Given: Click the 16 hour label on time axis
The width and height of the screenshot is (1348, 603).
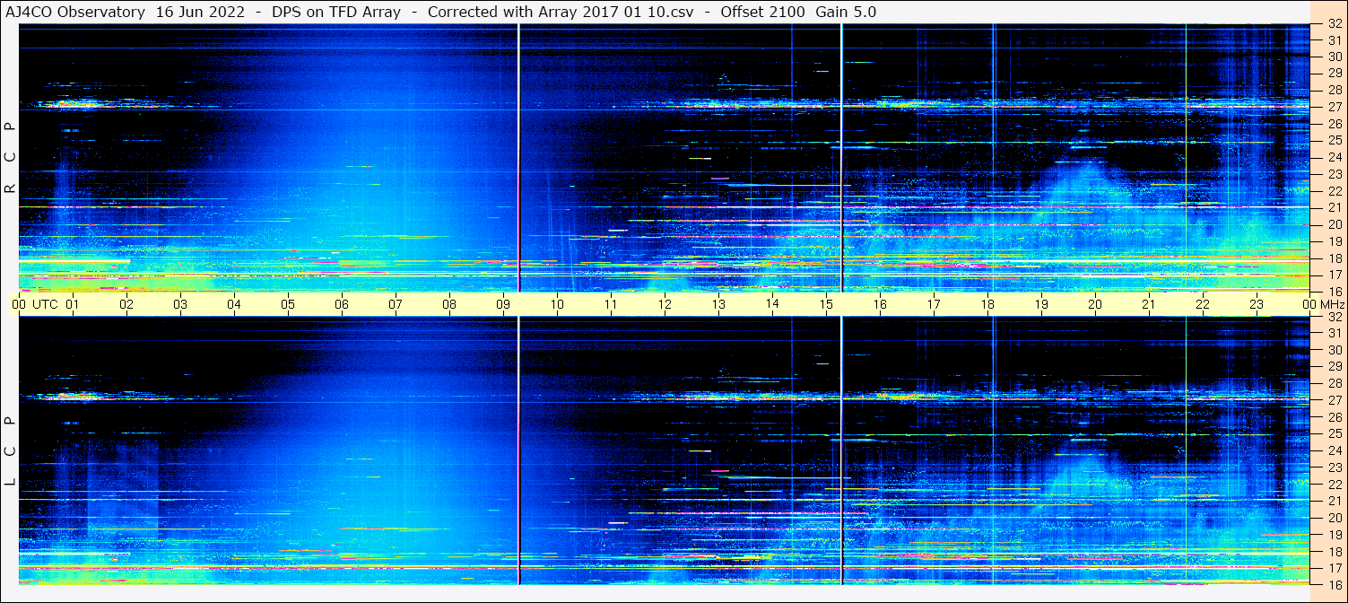Looking at the screenshot, I should [x=880, y=304].
